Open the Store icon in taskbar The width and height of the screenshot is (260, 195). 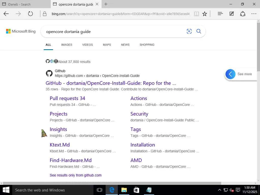click(x=136, y=190)
